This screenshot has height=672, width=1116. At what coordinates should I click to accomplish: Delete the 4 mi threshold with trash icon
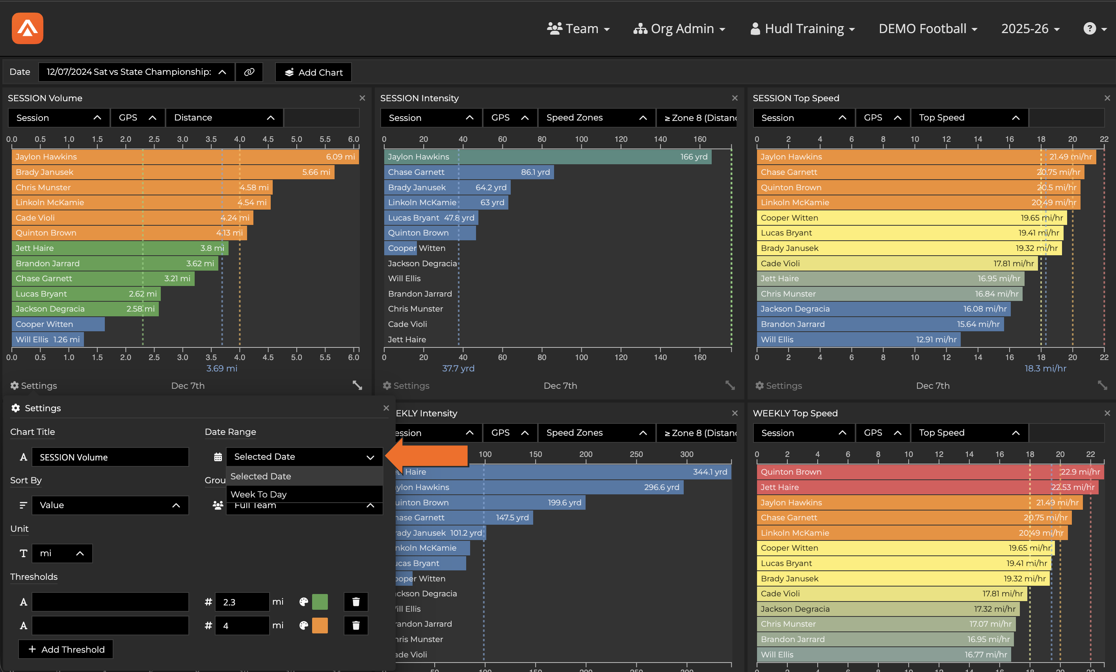click(x=355, y=626)
